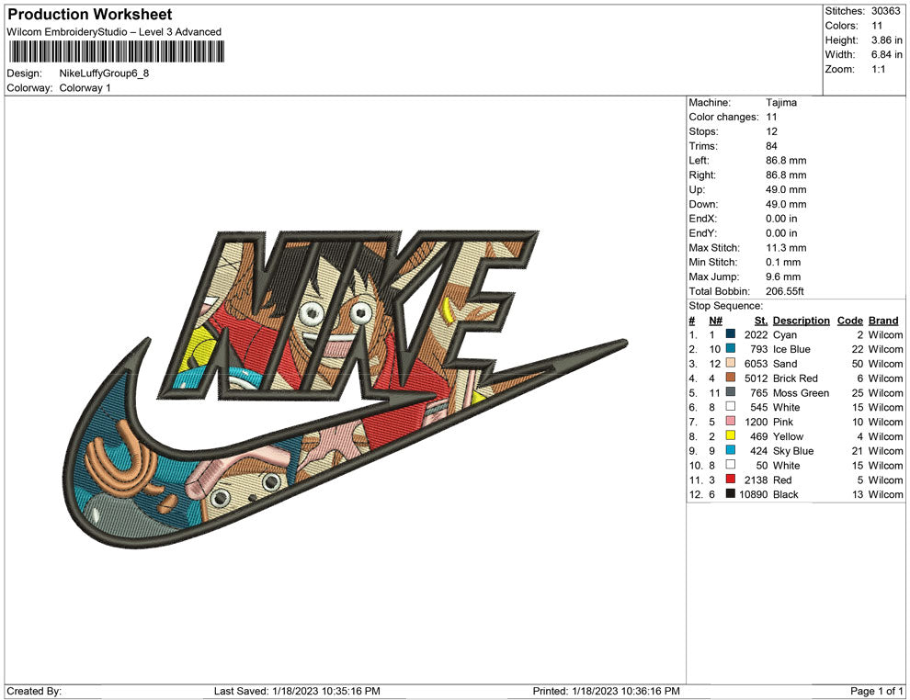The height and width of the screenshot is (700, 910).
Task: Click the White swatch in stop 10
Action: coord(731,465)
